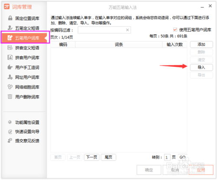Click the 导入 import button
Image resolution: width=217 pixels, height=180 pixels.
point(201,67)
